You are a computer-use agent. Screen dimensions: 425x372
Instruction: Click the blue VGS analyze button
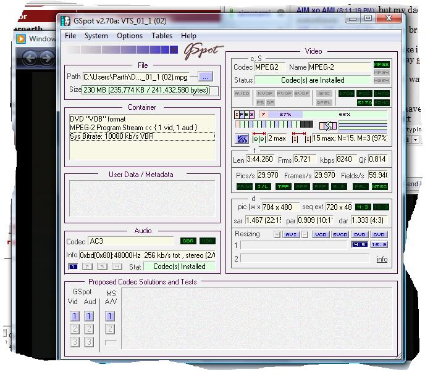[x=242, y=139]
